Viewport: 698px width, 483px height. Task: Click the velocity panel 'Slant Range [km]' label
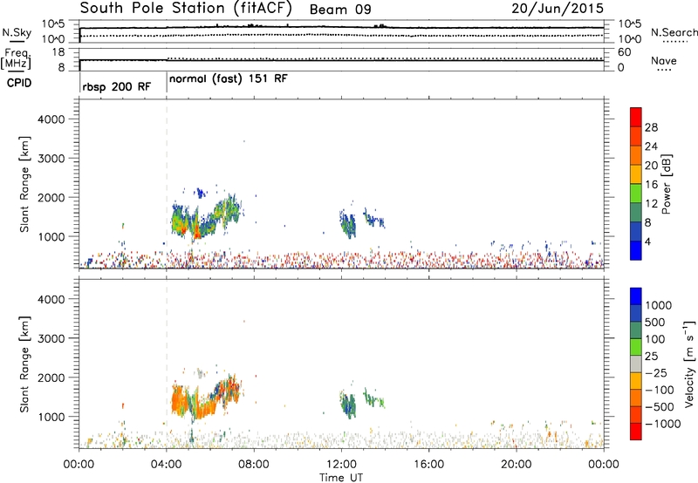24,364
